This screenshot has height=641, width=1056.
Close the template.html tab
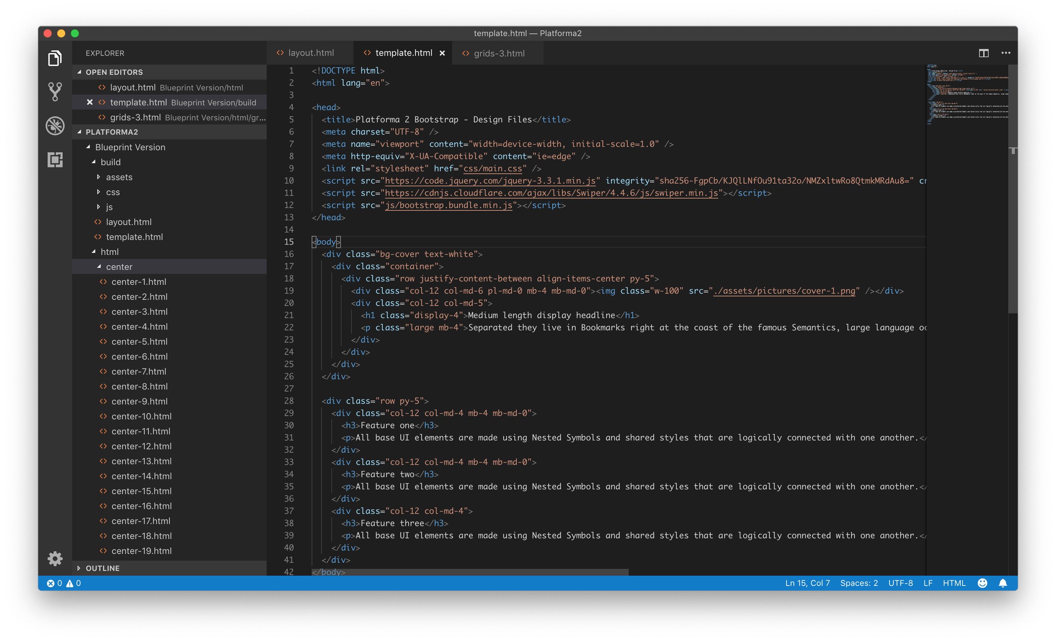coord(442,53)
